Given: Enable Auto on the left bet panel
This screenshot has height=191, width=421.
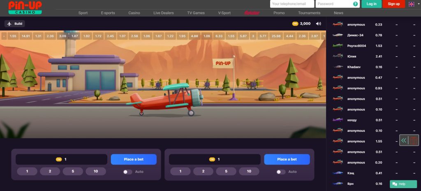Looking at the screenshot, I should (x=127, y=172).
